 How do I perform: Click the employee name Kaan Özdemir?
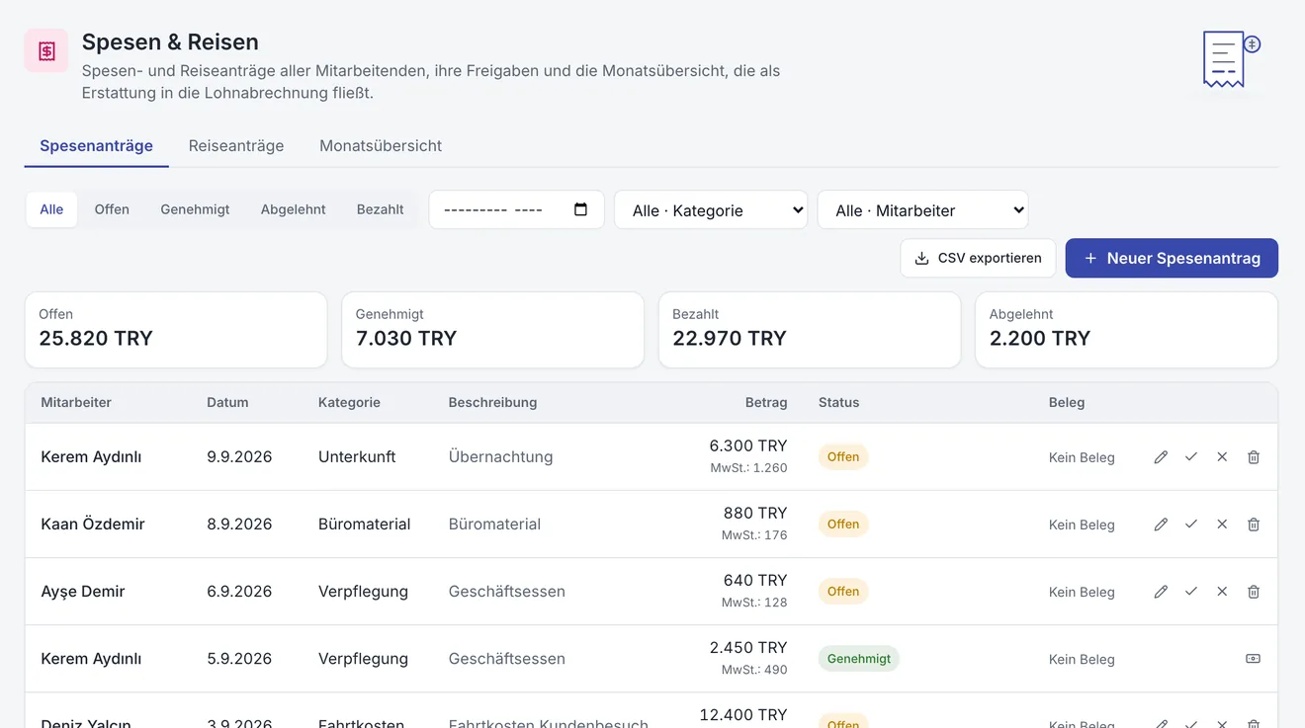[93, 525]
